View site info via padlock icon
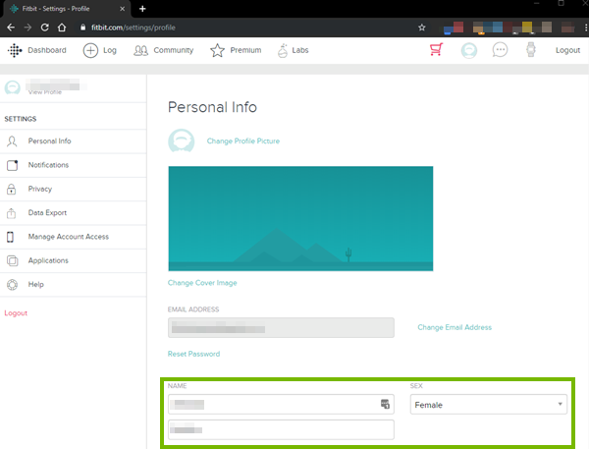589x449 pixels. (83, 28)
